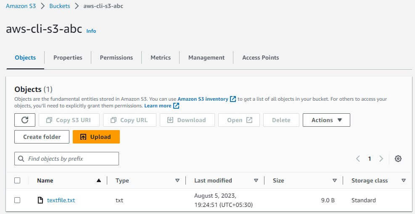Sort by Name ascending arrow
This screenshot has height=214, width=415.
click(x=99, y=180)
